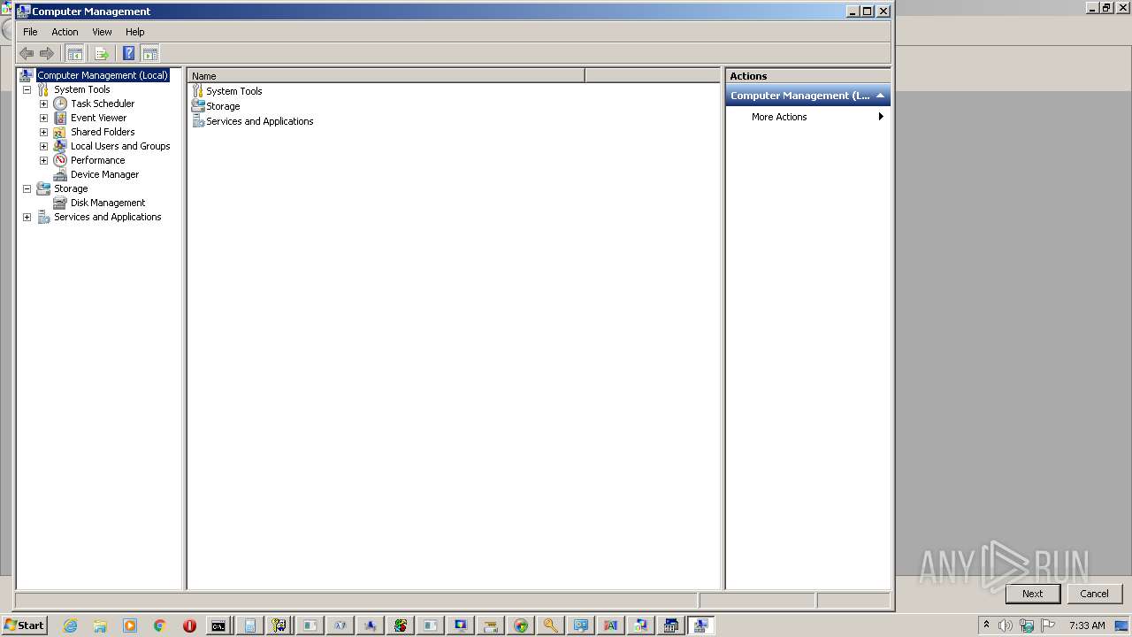
Task: Open the Action menu
Action: [x=65, y=32]
